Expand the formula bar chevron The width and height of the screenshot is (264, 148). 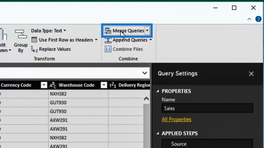tap(145, 73)
